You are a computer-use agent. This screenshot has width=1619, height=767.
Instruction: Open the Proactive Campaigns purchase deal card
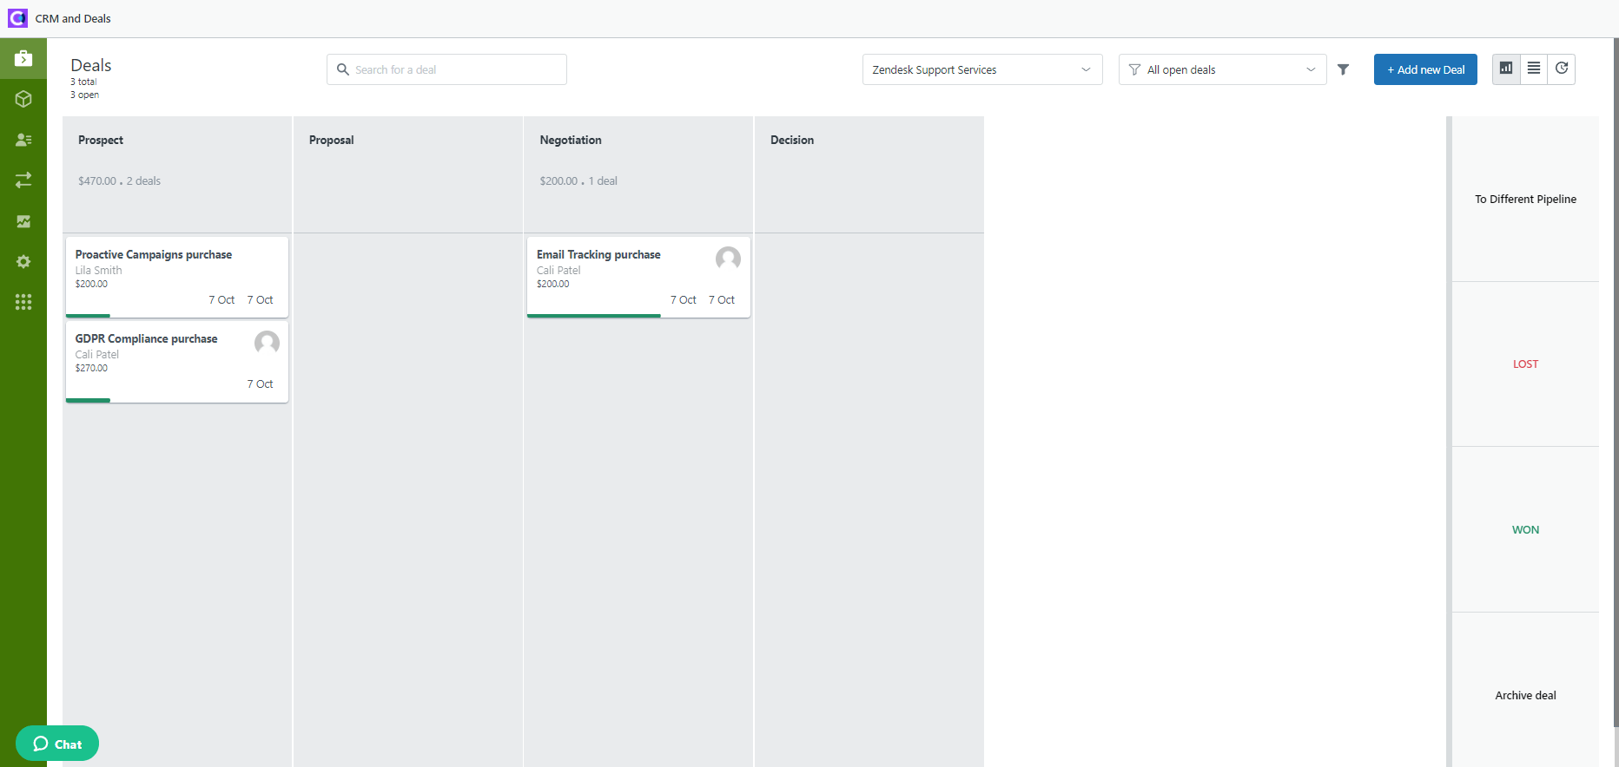[177, 277]
